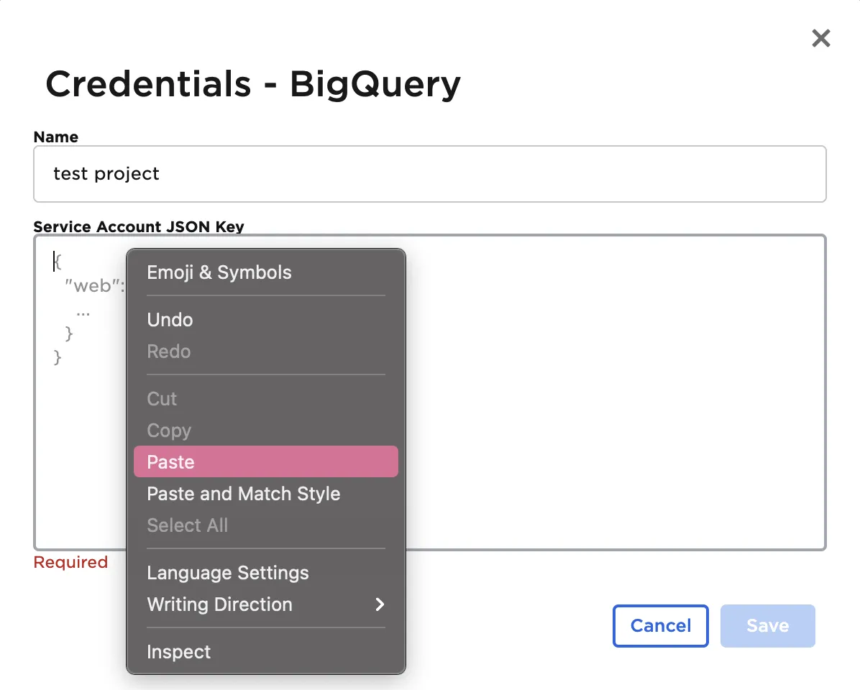860x690 pixels.
Task: Open Emoji & Symbols
Action: tap(219, 272)
